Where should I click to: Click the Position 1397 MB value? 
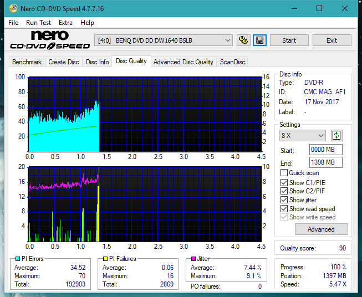pyautogui.click(x=334, y=276)
